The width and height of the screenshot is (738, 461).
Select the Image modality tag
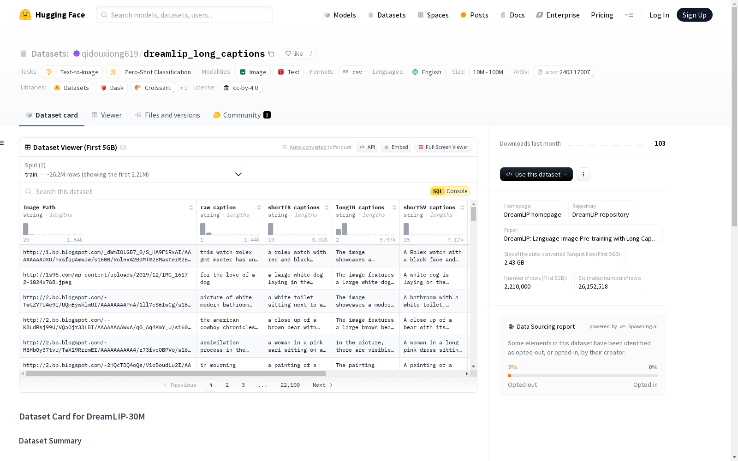click(253, 72)
